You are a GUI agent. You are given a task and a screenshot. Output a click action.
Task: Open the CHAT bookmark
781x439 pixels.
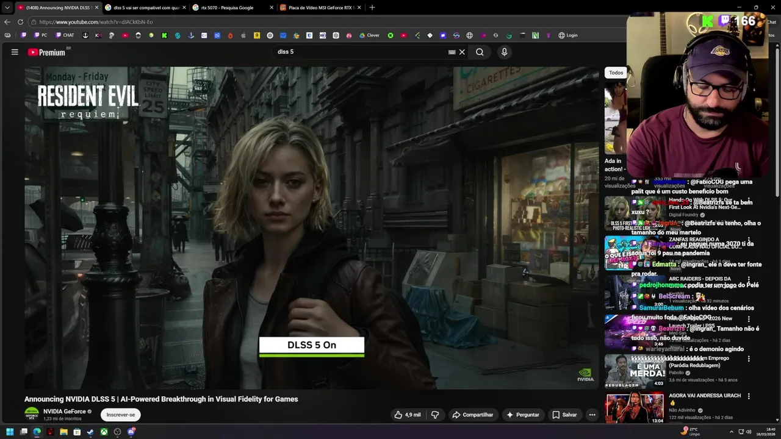65,35
